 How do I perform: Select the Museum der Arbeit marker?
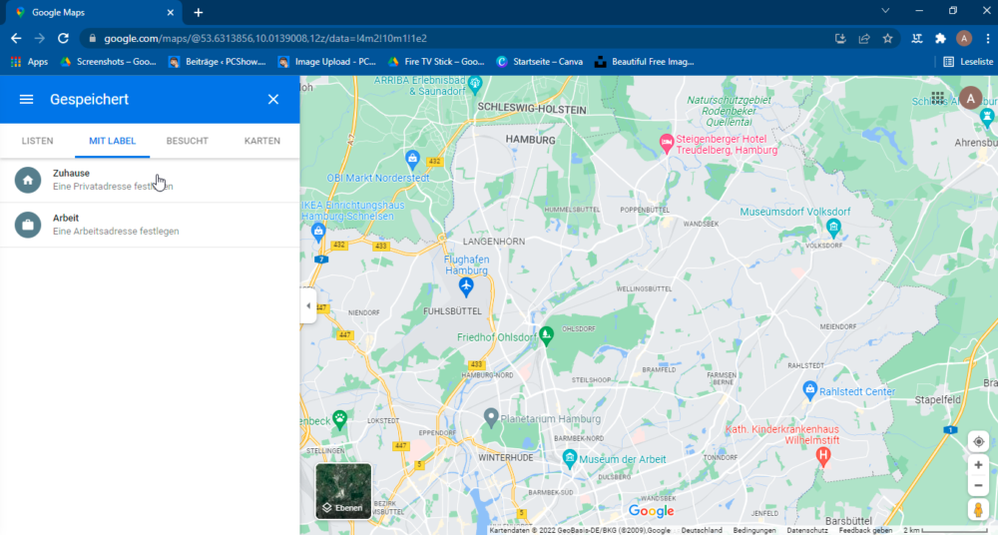pyautogui.click(x=570, y=458)
